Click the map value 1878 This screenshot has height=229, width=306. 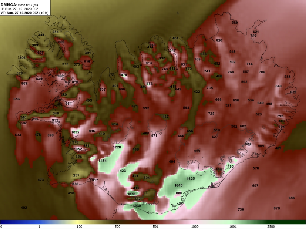click(131, 194)
